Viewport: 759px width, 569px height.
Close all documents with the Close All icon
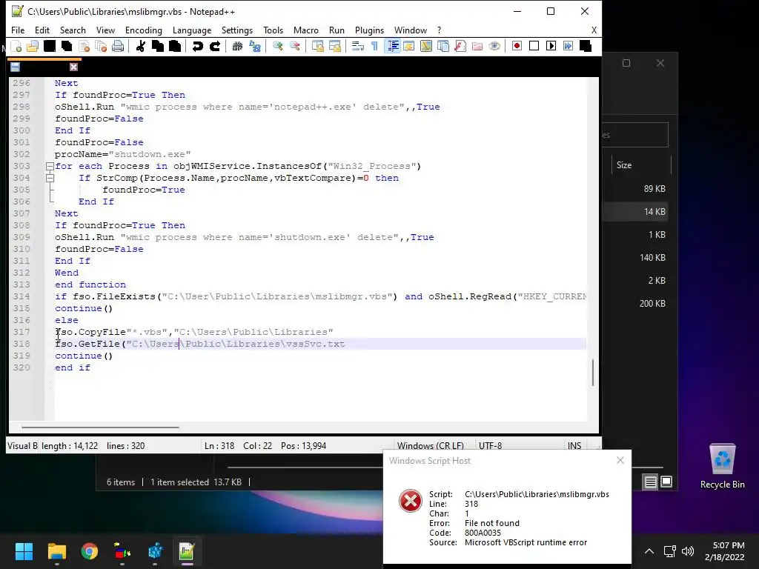coord(101,46)
